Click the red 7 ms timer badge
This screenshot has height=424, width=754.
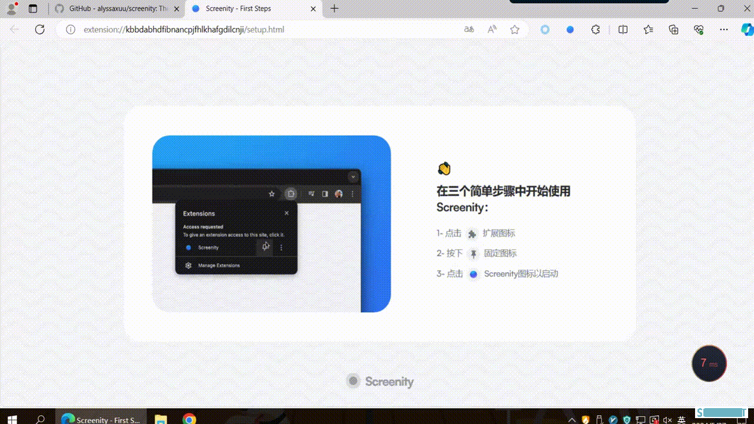pos(709,363)
